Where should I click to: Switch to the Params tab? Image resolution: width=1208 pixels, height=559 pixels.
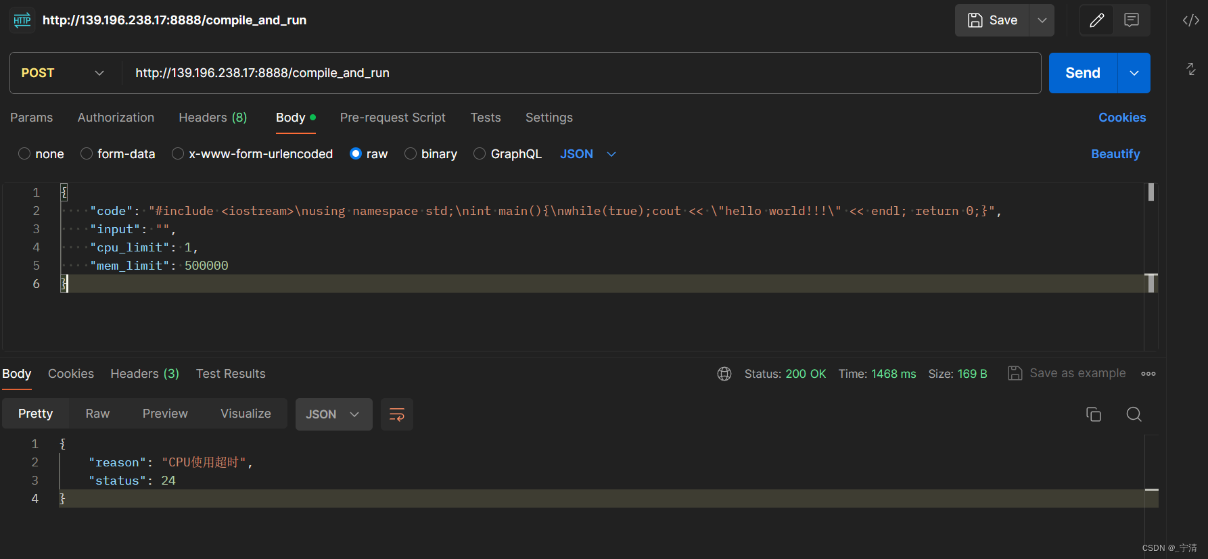pyautogui.click(x=31, y=118)
